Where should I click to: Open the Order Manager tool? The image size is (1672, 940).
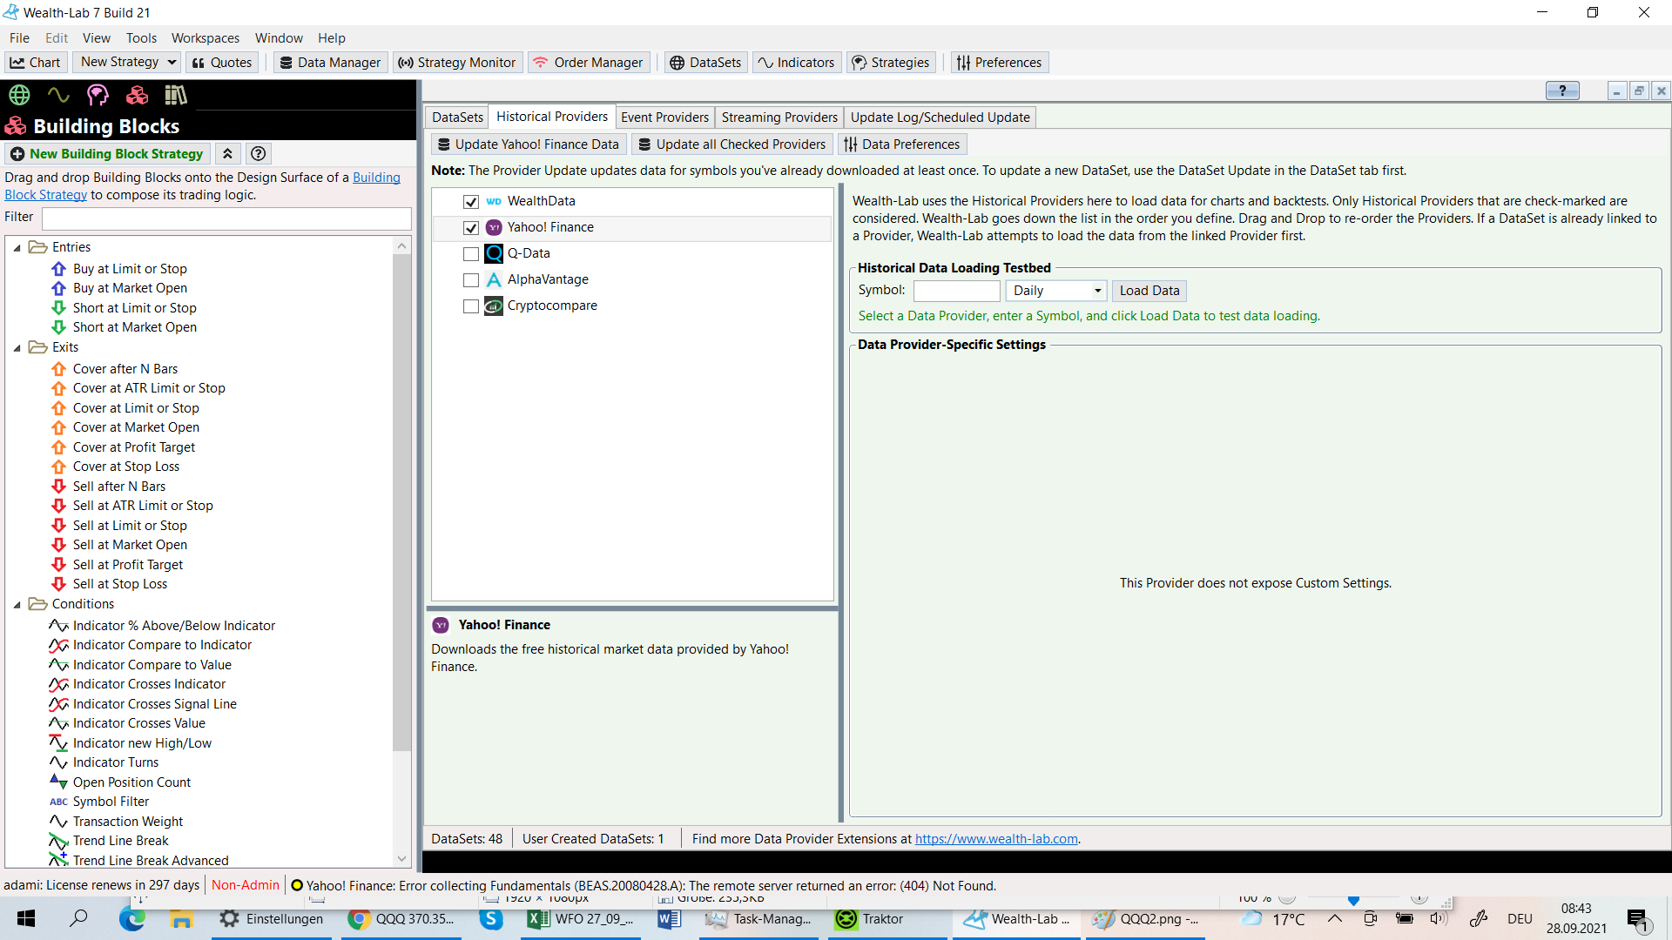[589, 63]
